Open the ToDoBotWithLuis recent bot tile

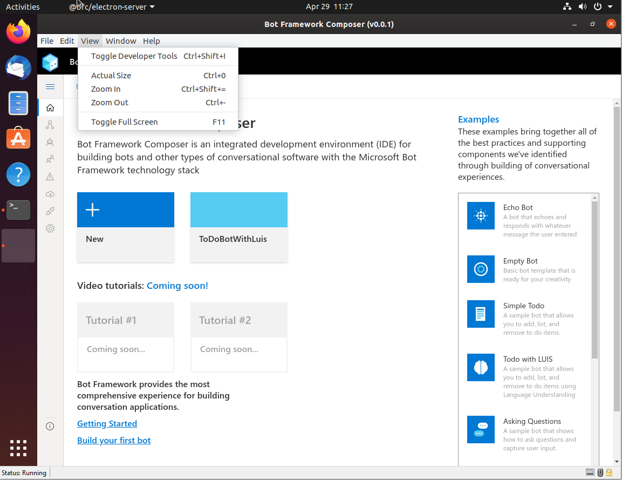click(239, 227)
